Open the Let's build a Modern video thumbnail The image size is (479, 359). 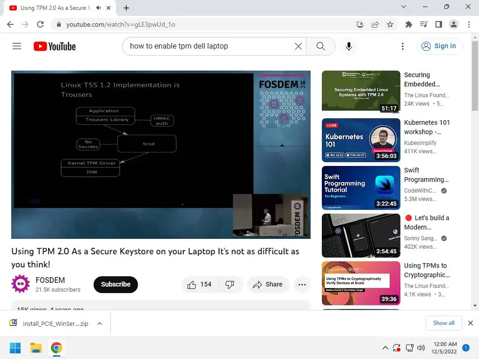361,236
